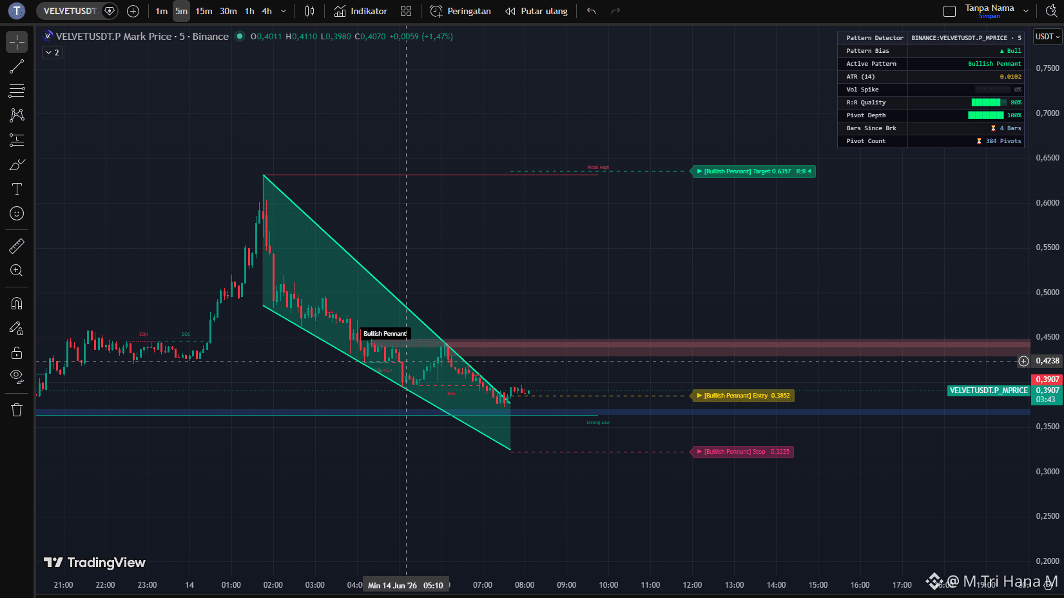Screen dimensions: 1064x598
Task: Open the Indikator dialog
Action: (x=360, y=11)
